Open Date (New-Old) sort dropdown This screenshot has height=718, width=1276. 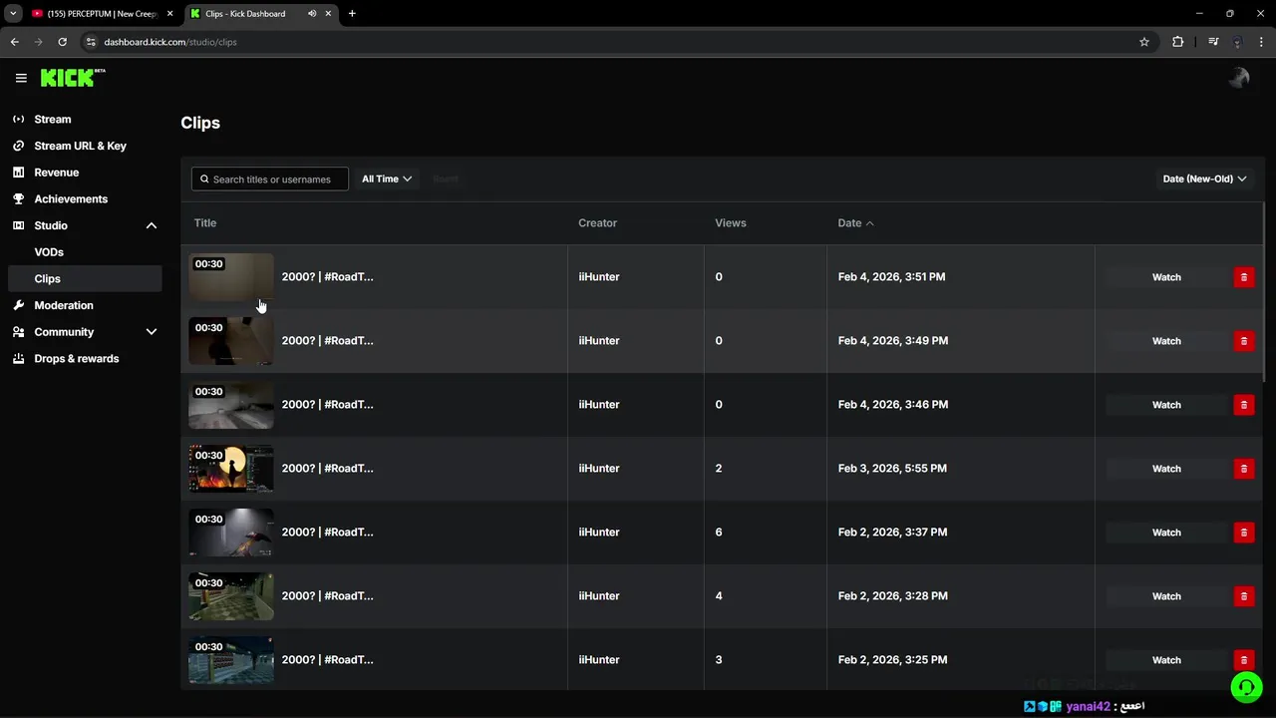tap(1204, 179)
